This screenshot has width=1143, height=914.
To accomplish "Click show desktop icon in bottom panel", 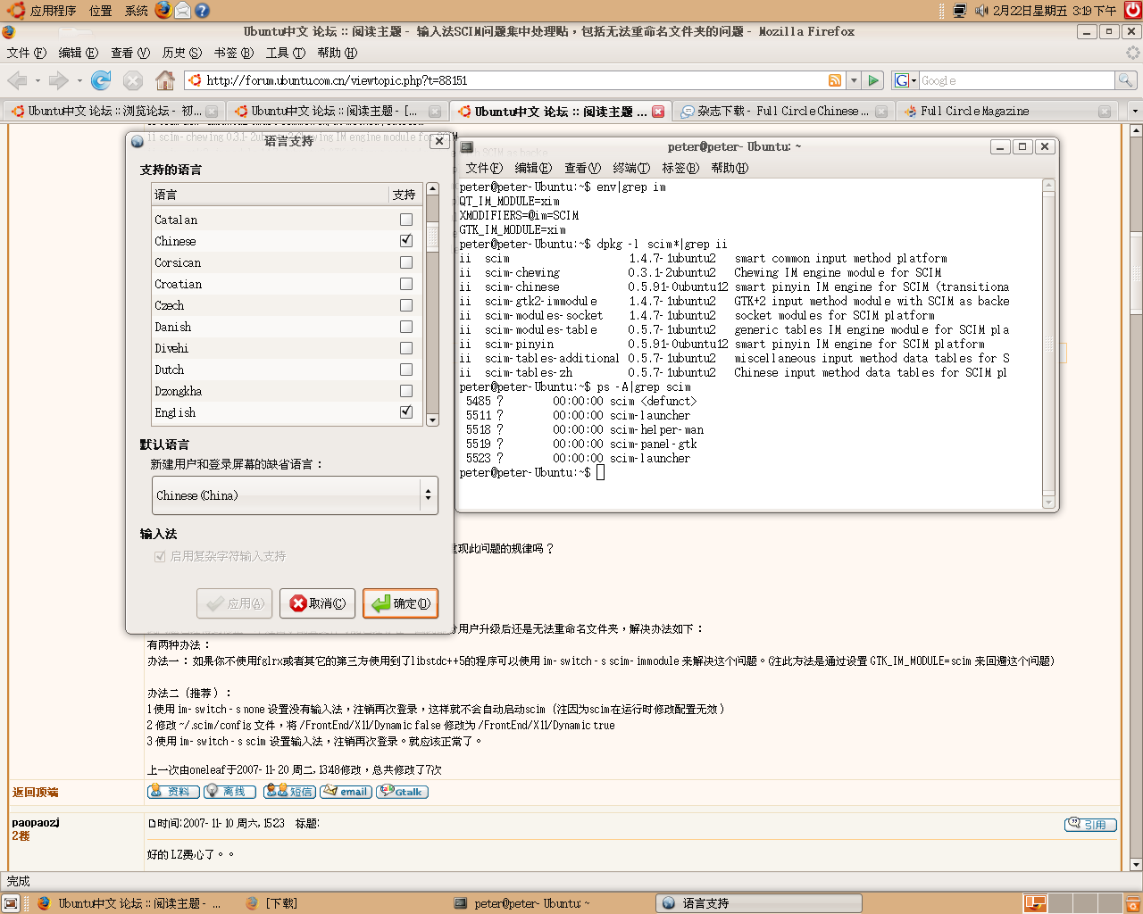I will tap(11, 903).
